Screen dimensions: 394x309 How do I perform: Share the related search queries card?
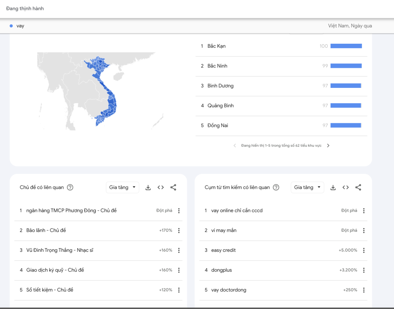click(358, 188)
